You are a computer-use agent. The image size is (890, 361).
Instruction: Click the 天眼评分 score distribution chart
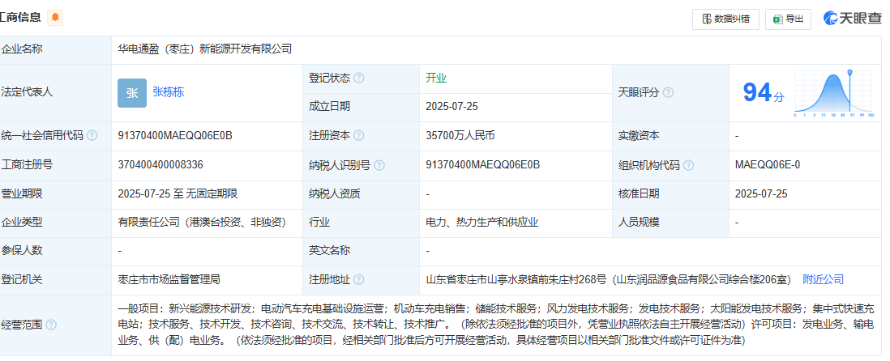(834, 93)
